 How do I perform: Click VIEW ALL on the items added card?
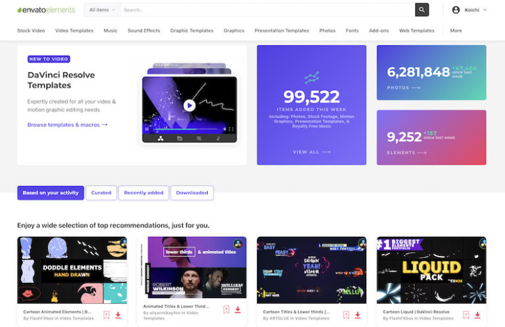pos(311,152)
